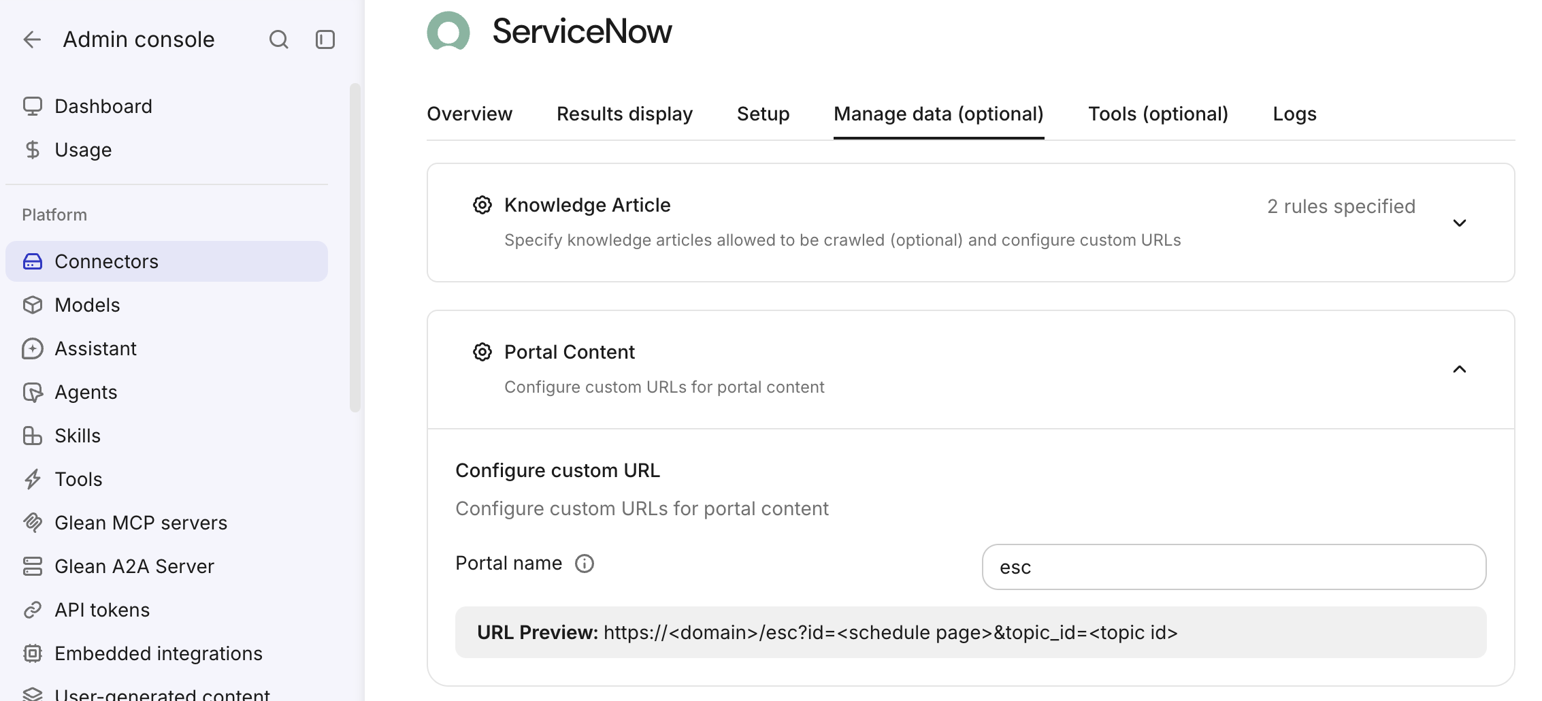
Task: Click the Skills icon in sidebar
Action: pos(33,436)
